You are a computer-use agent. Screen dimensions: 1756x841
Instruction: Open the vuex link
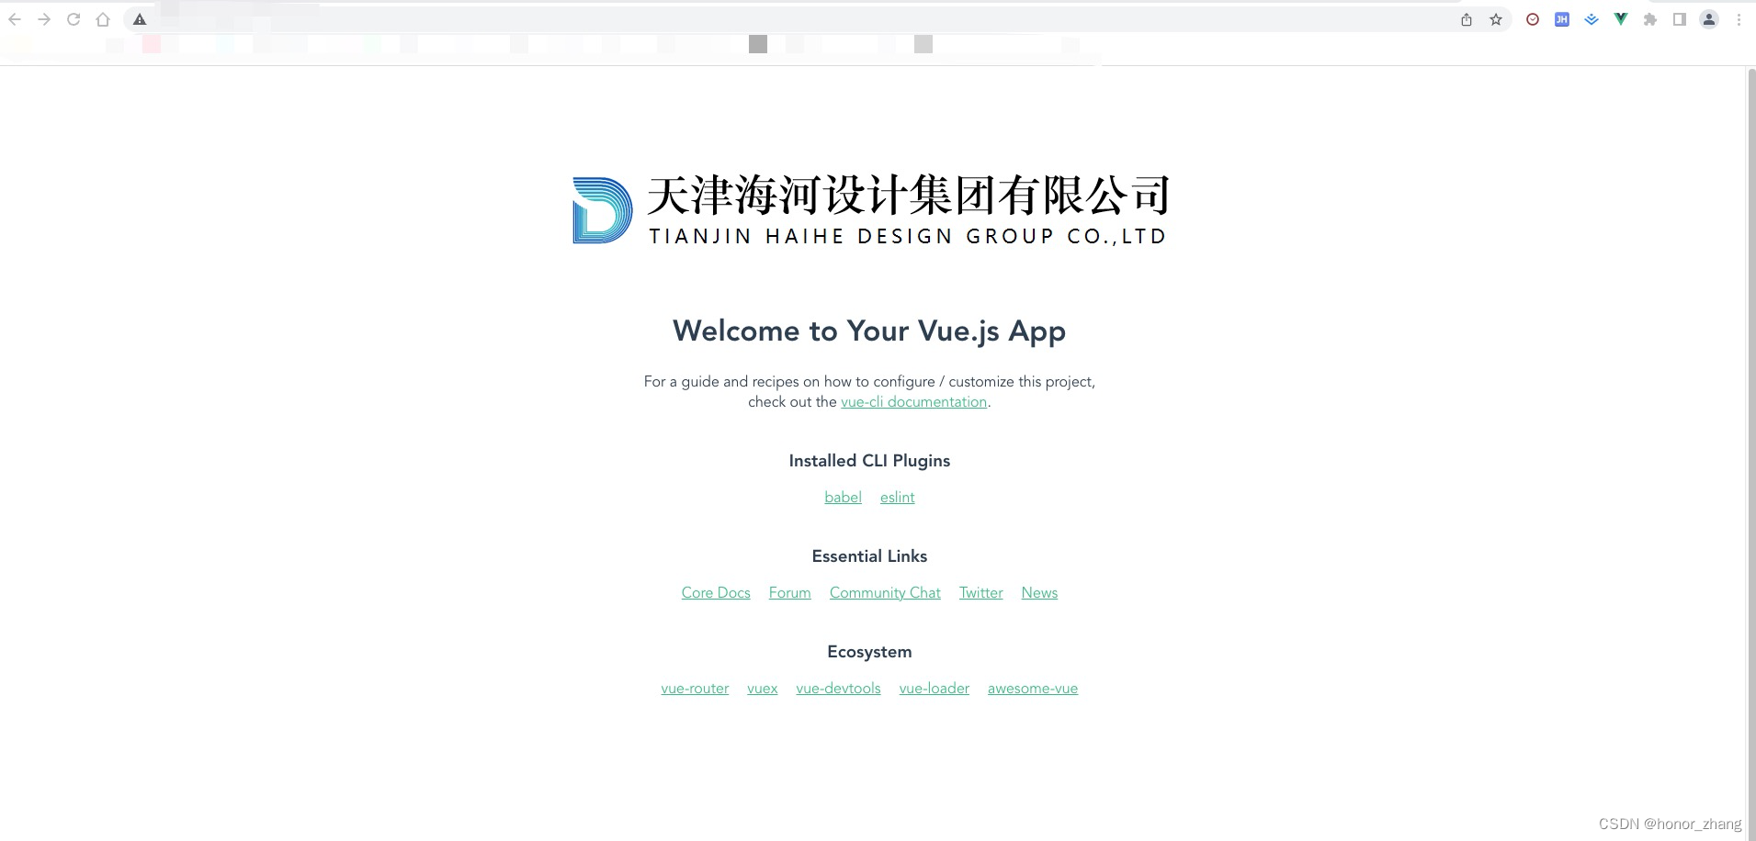pos(762,689)
